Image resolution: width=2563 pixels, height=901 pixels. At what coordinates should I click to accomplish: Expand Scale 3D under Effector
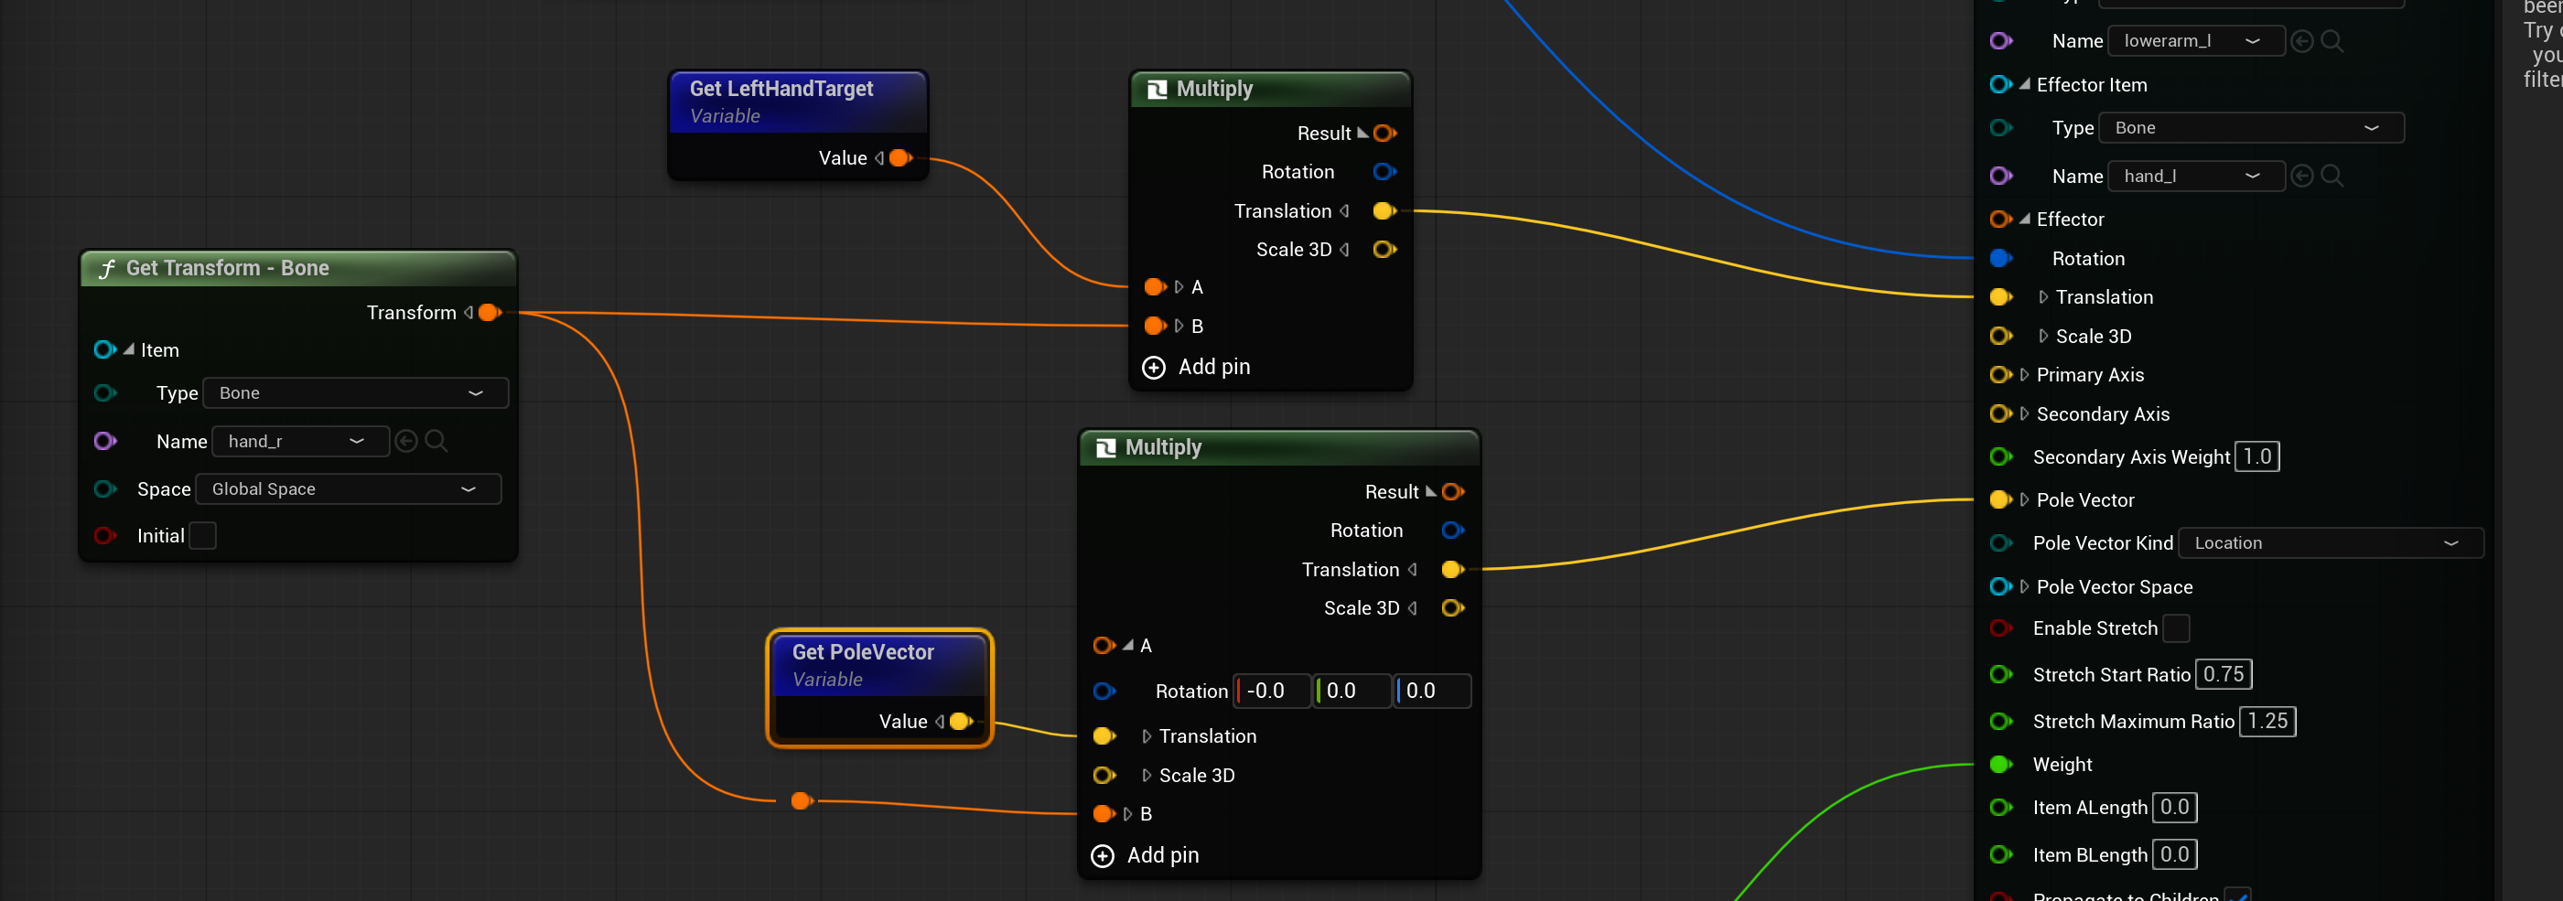click(x=2043, y=336)
